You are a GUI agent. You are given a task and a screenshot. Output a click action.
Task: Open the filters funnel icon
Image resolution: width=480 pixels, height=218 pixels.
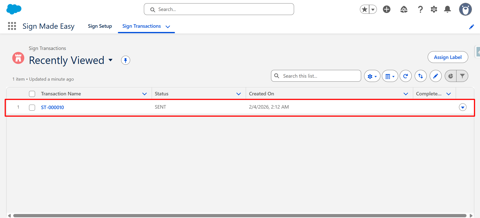tap(462, 76)
